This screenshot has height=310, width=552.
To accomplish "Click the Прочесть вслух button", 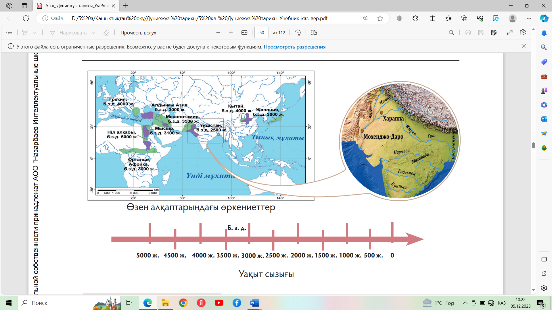I will pyautogui.click(x=138, y=33).
